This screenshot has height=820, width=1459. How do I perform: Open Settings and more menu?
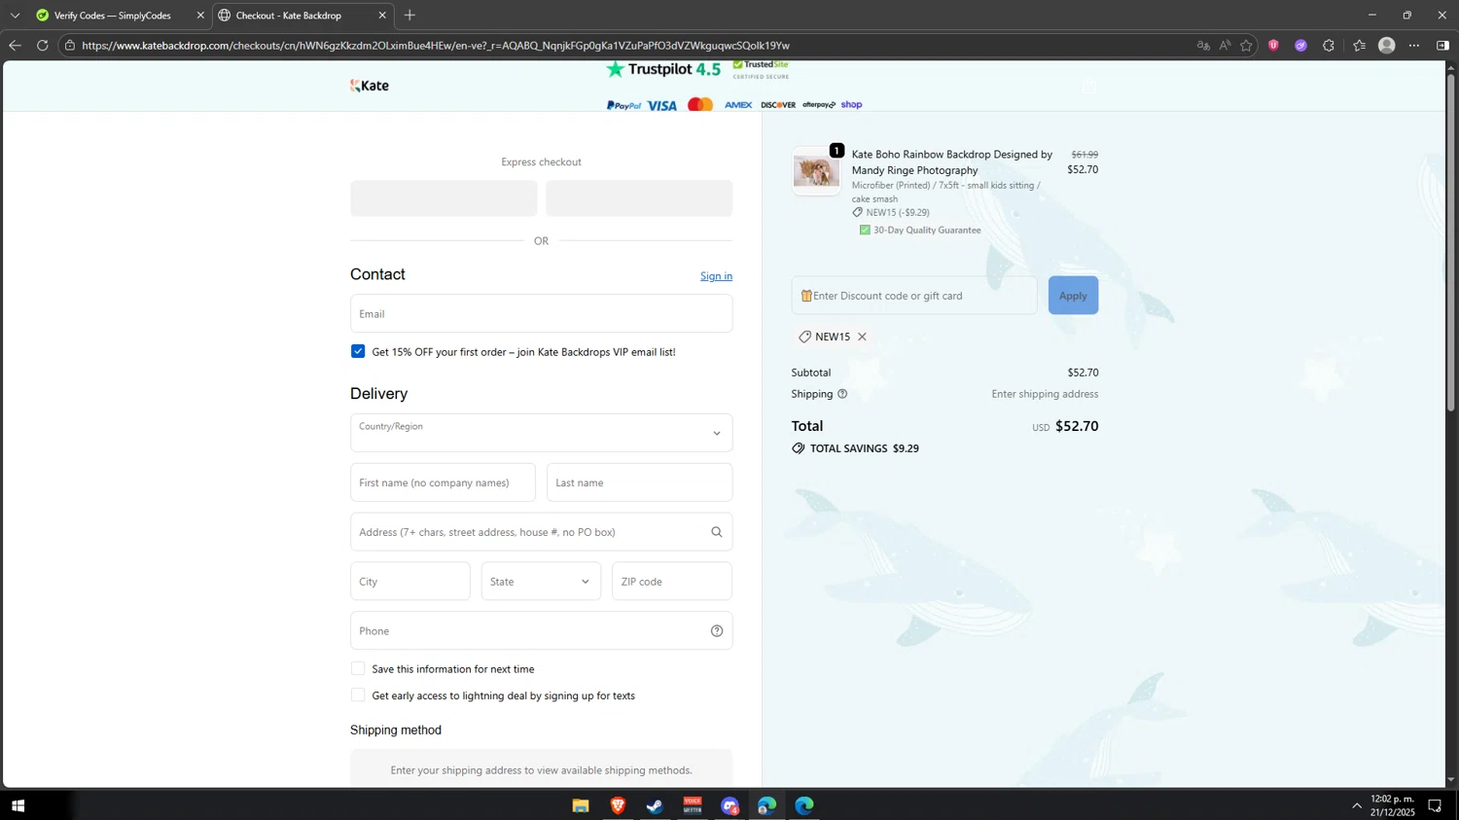1414,46
